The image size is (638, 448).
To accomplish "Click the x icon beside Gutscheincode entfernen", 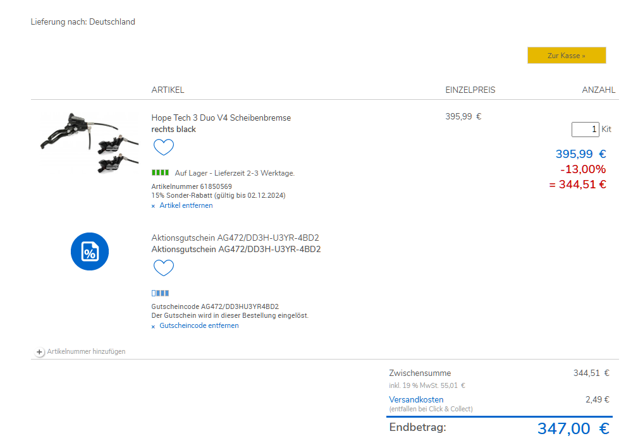I will click(153, 326).
